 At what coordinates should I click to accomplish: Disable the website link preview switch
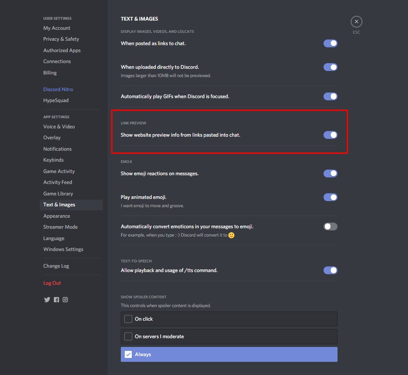pyautogui.click(x=331, y=135)
